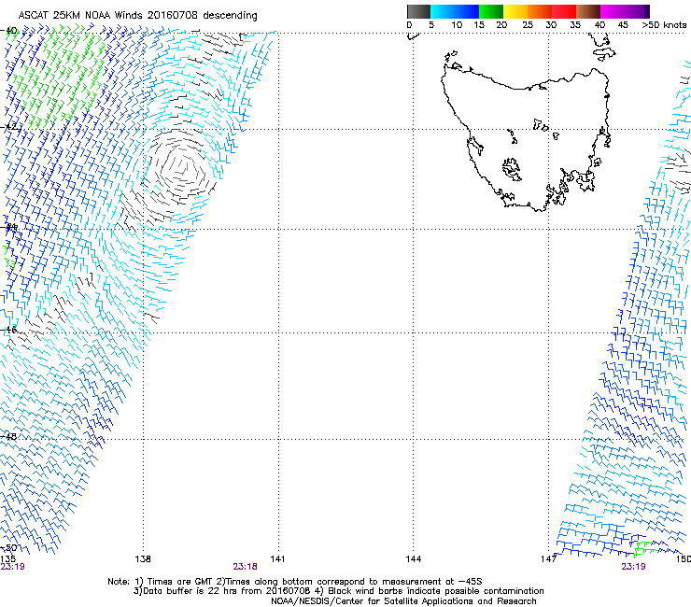Click the "23:19" time label under longitude 135
This screenshot has height=607, width=691.
click(x=13, y=567)
